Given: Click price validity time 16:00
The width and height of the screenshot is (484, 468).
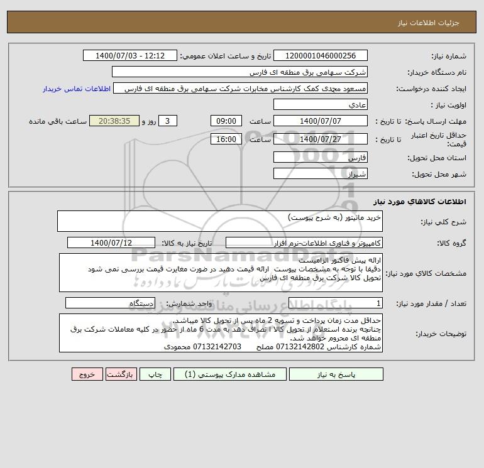Looking at the screenshot, I should (x=226, y=139).
